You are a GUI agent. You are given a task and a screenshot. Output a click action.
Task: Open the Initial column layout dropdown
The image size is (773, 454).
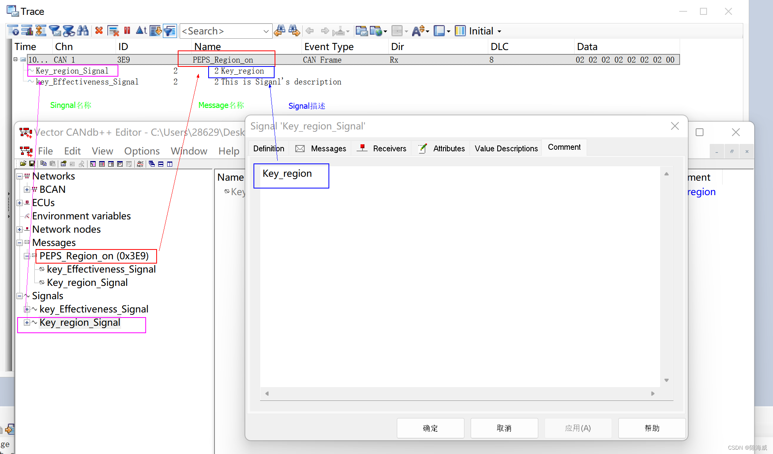[499, 31]
